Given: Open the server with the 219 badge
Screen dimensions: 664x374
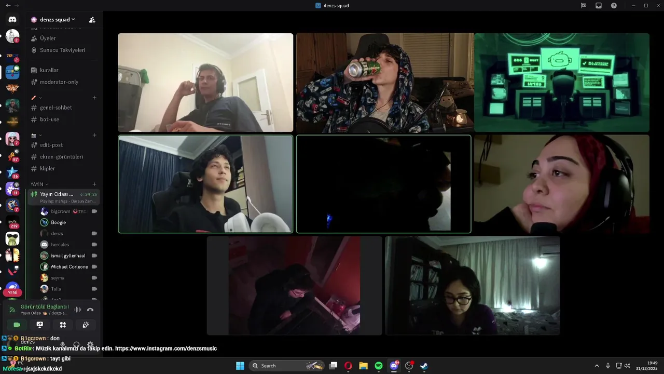Looking at the screenshot, I should pos(12,222).
